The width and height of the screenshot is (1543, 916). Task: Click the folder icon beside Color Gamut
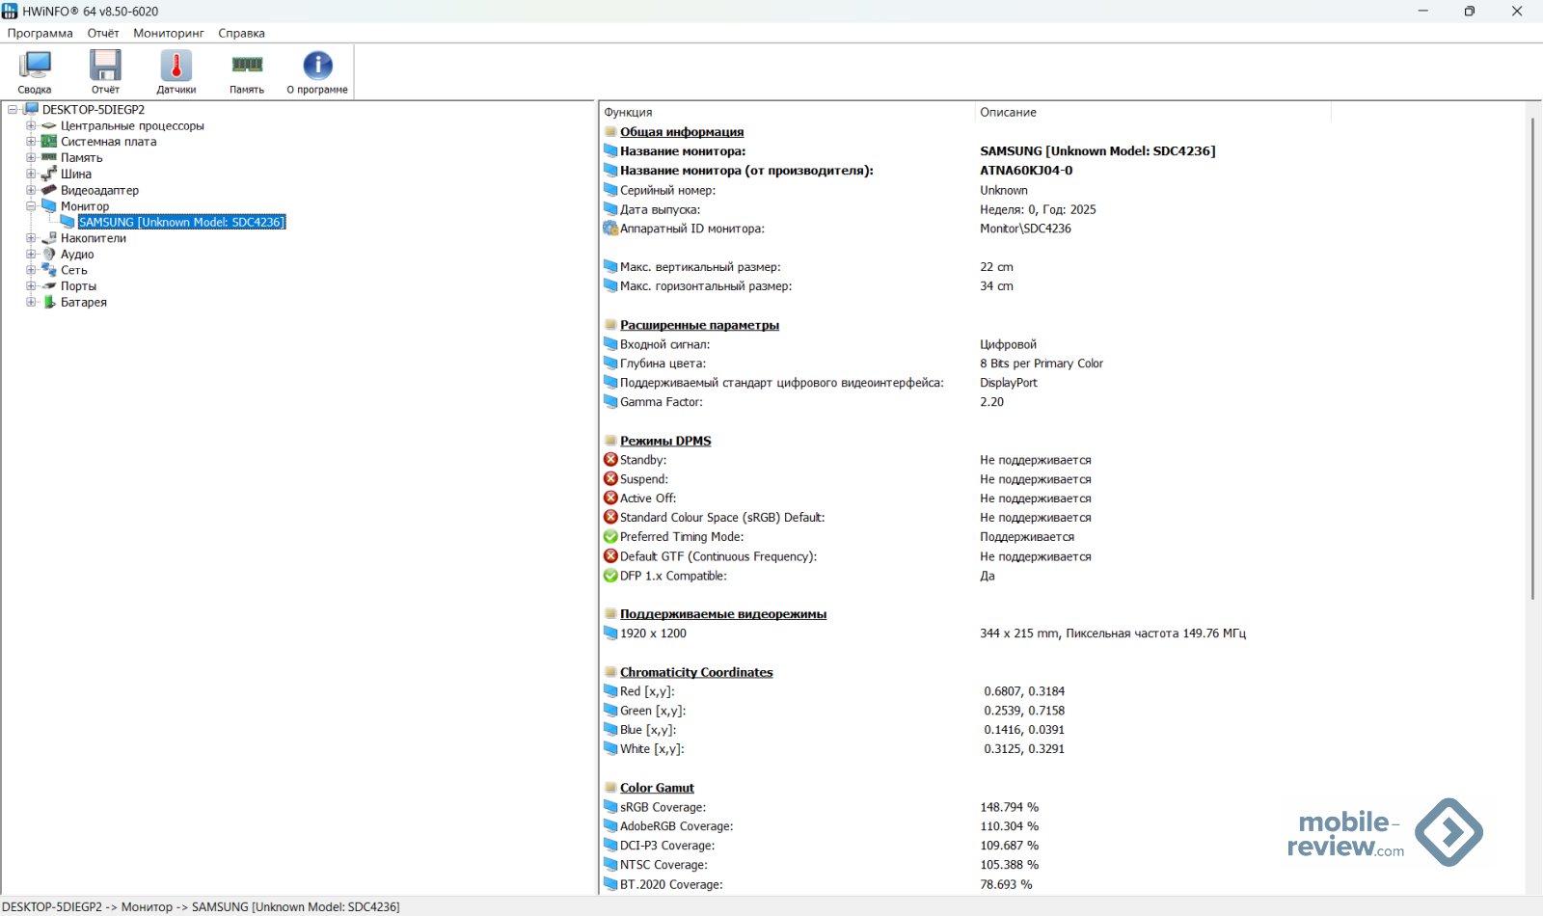tap(610, 788)
